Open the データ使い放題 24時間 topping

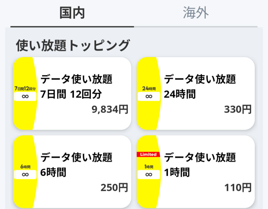pos(196,94)
